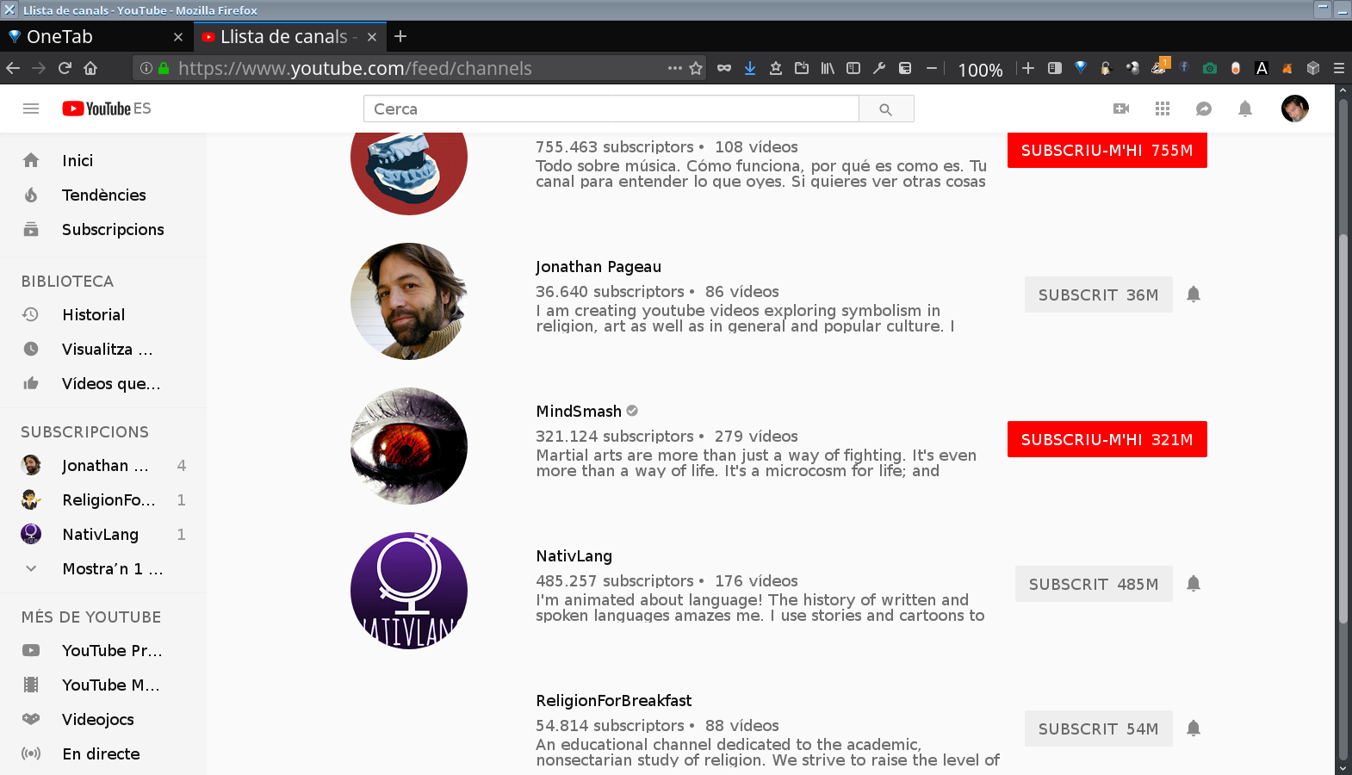The image size is (1352, 775).
Task: Click the NativLang purple globe thumbnail
Action: click(409, 591)
